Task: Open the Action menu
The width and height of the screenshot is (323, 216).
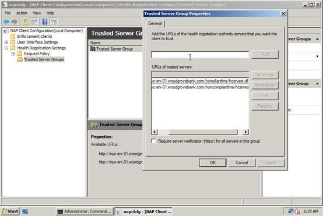Action: point(22,13)
